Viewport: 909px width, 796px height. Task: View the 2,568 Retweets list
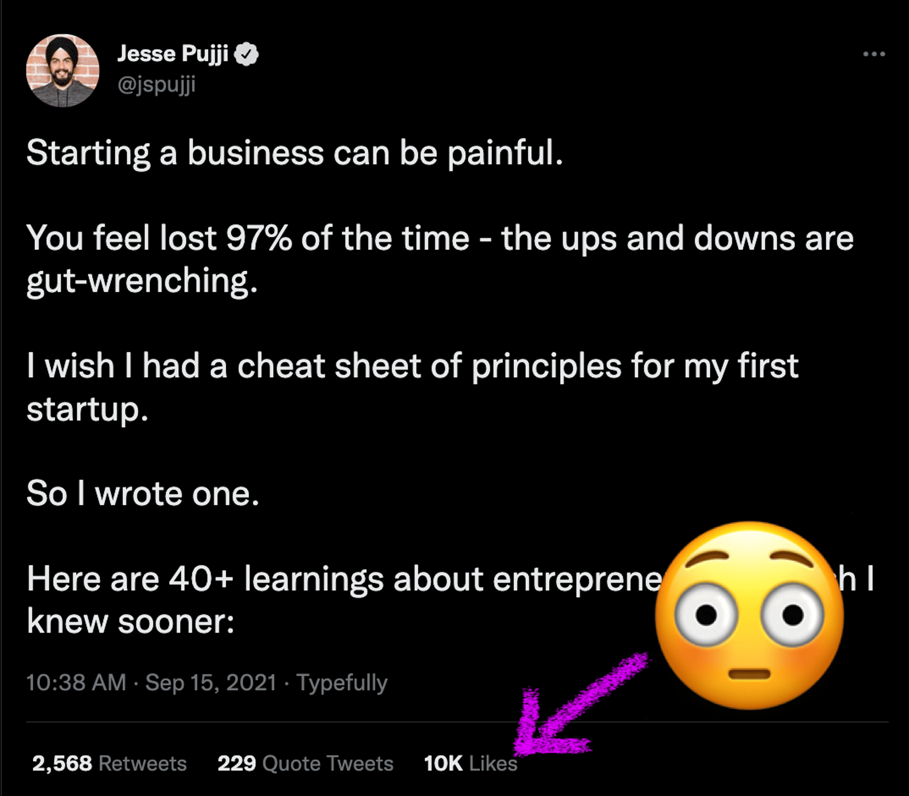109,764
